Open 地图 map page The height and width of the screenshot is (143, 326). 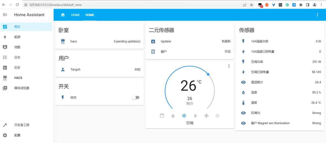(26, 47)
